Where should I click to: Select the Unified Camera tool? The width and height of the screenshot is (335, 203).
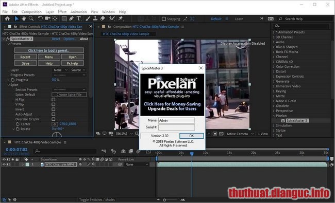(x=47, y=19)
